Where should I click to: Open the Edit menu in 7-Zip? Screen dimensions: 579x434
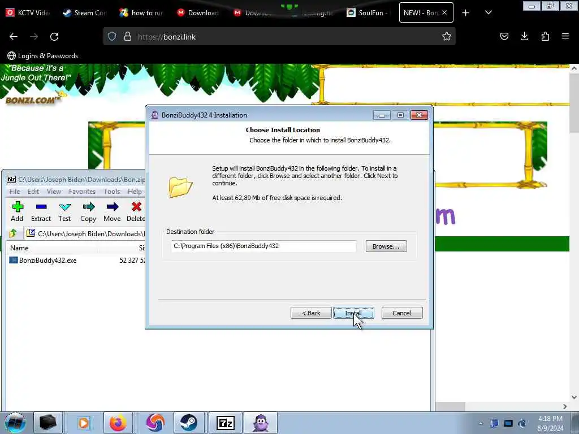tap(33, 191)
